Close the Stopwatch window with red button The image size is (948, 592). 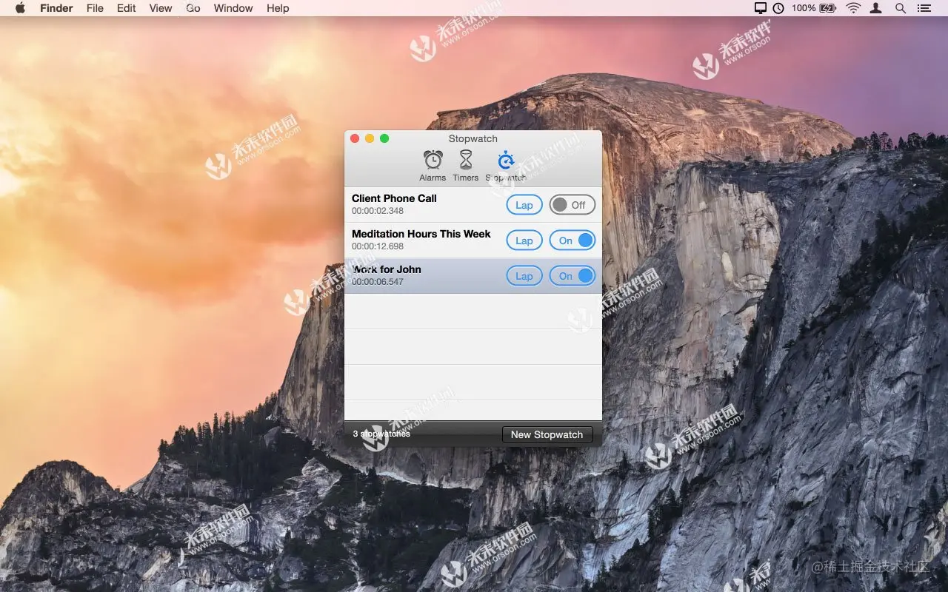(355, 138)
